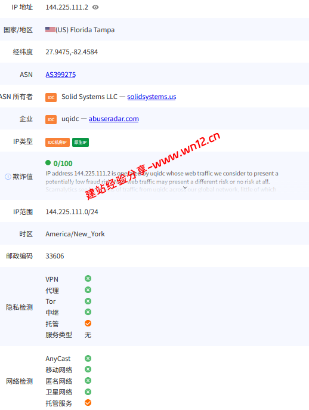Select the uqidc company name
This screenshot has height=410, width=309.
point(70,119)
